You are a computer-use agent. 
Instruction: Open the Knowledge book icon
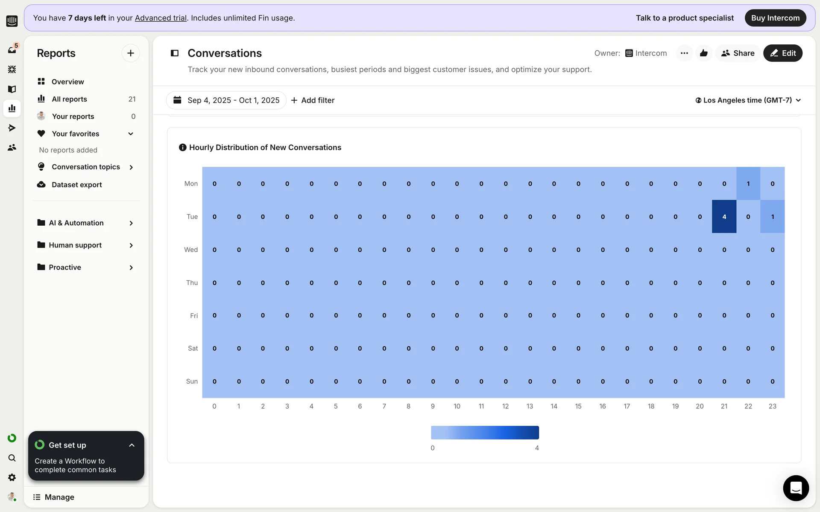12,89
